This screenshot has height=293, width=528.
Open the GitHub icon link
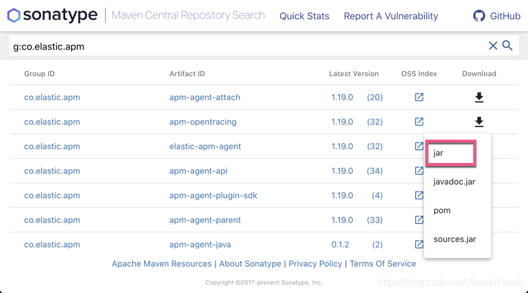pos(479,16)
